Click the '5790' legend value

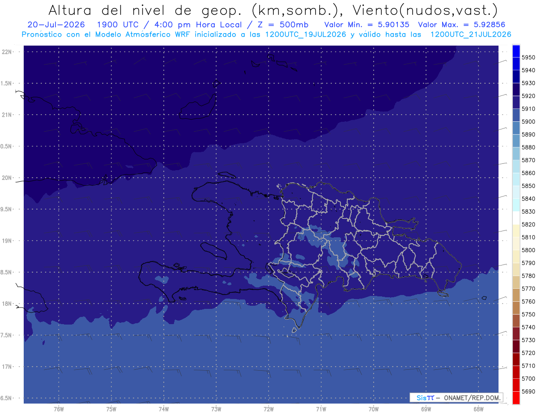pos(528,263)
